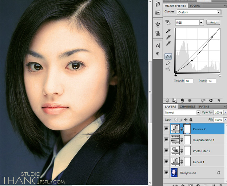Select the Hue/Saturation 1 layer name
Viewport: 227px width, 186px height.
click(203, 140)
